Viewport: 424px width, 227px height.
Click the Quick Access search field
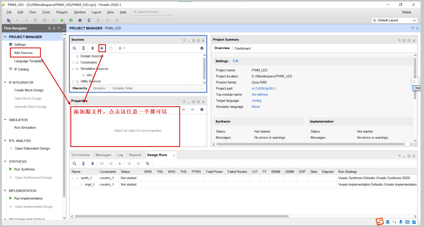point(153,12)
